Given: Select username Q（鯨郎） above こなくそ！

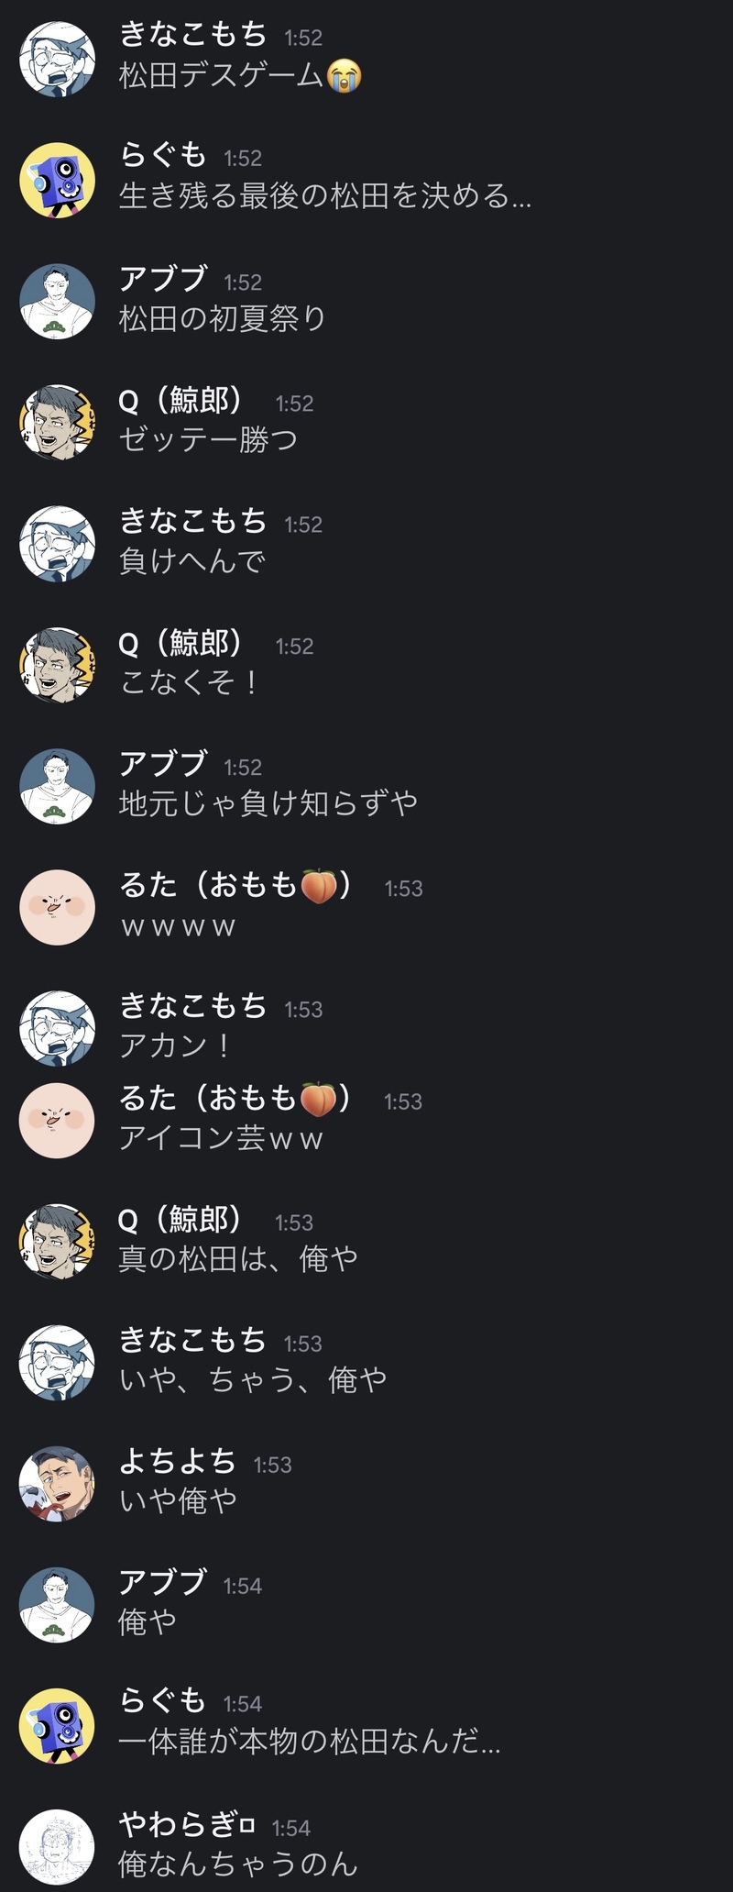Looking at the screenshot, I should pos(181,643).
